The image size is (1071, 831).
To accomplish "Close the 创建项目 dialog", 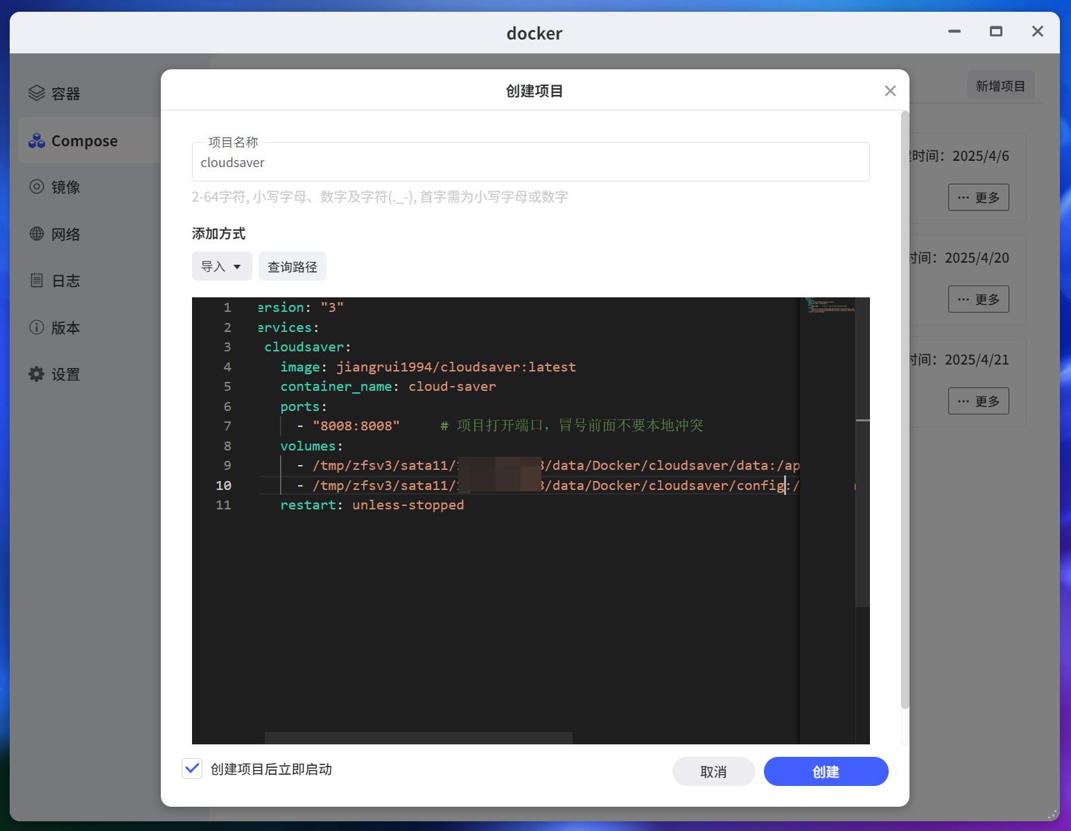I will click(891, 91).
